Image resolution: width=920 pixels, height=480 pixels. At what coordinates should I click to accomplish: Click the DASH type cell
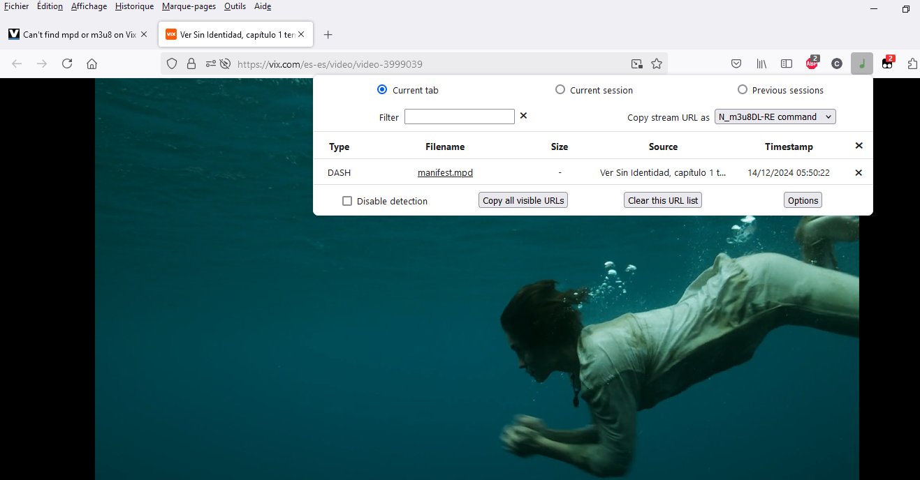click(339, 172)
